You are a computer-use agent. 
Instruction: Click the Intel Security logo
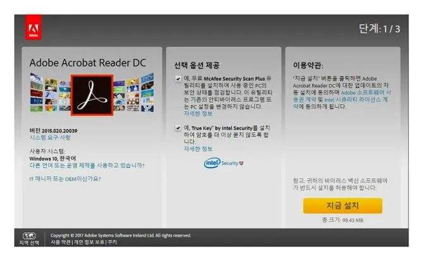coord(224,163)
